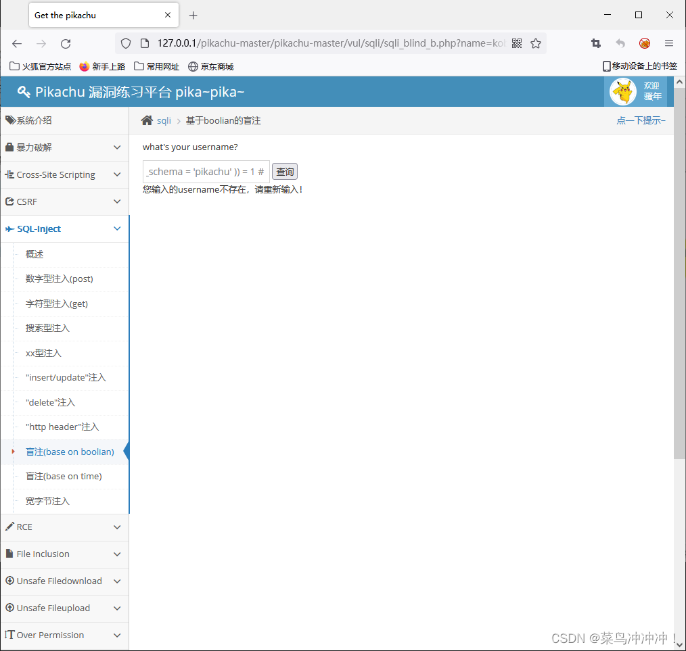Viewport: 686px width, 651px height.
Task: Select 字符型注入(get) in the sidebar
Action: click(56, 304)
